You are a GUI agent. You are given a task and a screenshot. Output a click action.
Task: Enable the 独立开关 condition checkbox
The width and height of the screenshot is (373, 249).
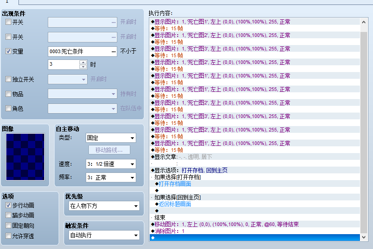tap(8, 79)
